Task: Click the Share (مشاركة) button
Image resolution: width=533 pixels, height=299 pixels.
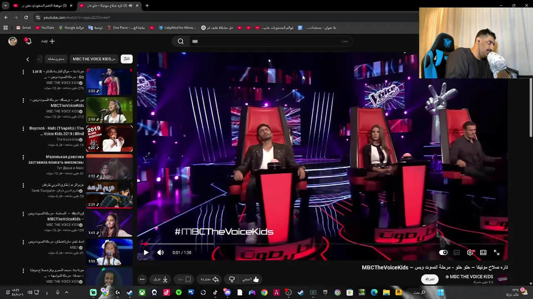Action: point(209,279)
